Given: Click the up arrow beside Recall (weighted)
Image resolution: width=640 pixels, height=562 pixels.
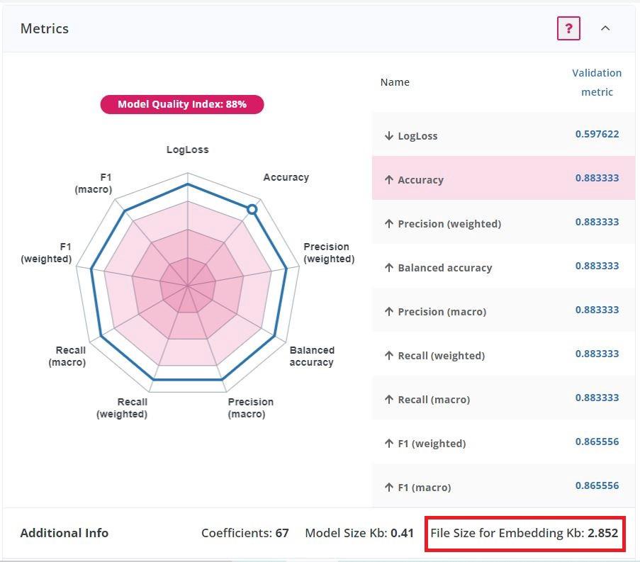Looking at the screenshot, I should (x=388, y=356).
